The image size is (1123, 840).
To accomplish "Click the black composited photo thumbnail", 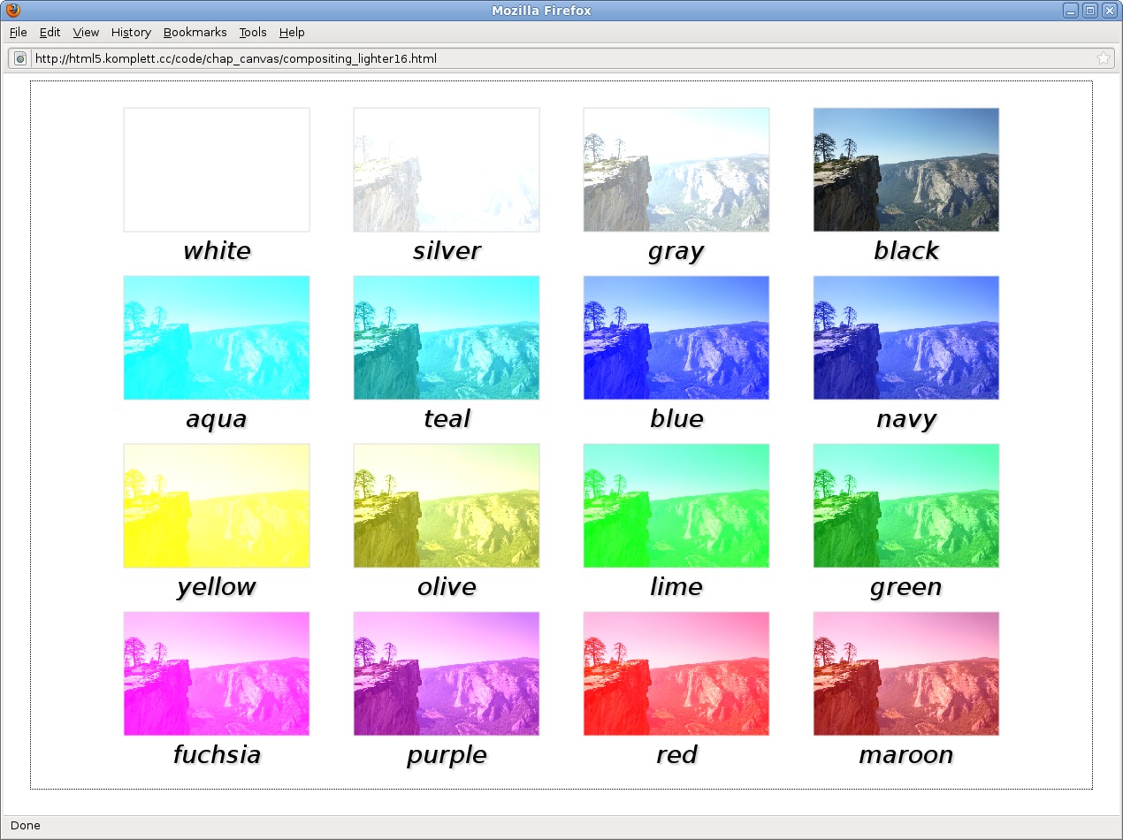I will [905, 170].
